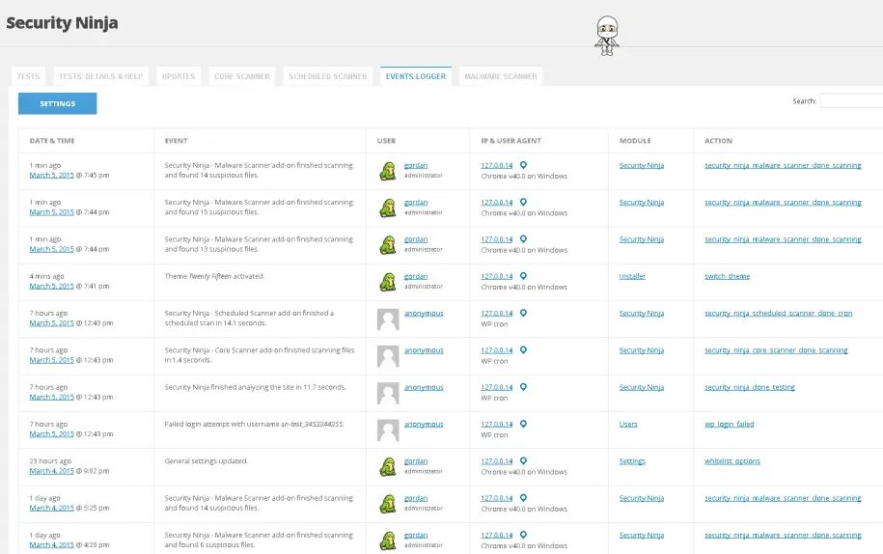
Task: Switch to the Tests tab
Action: (28, 76)
